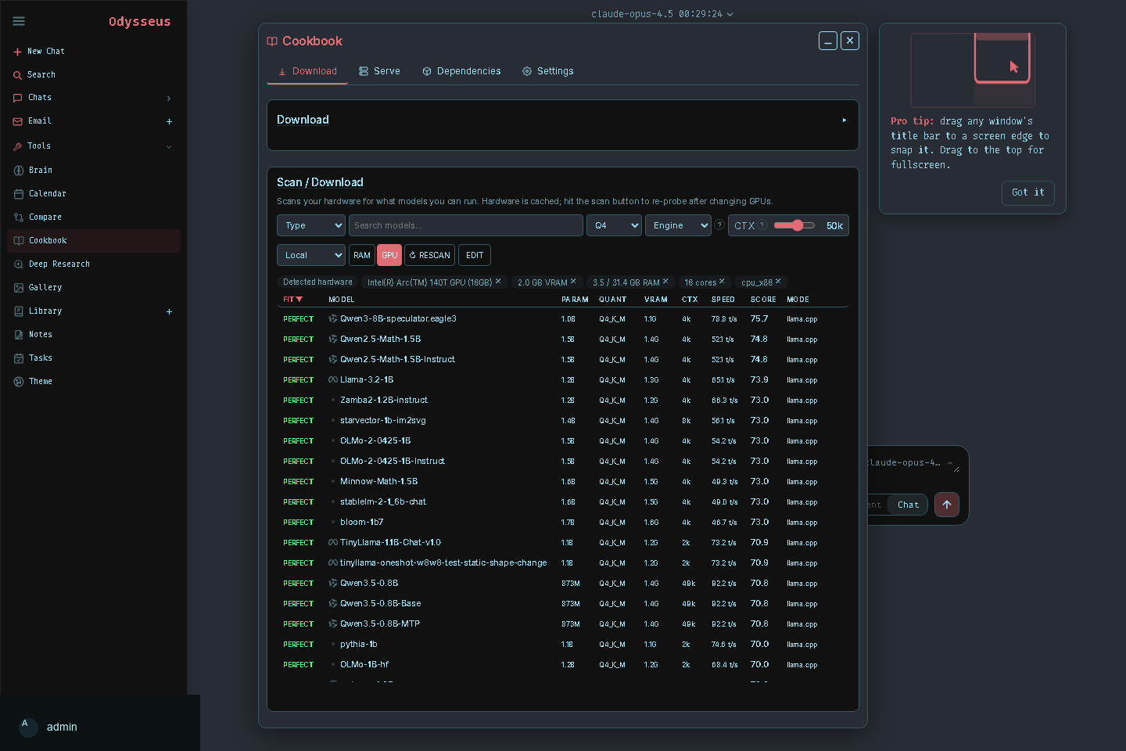Remove the Intel Arc 140T GPU chip
1126x751 pixels.
pyautogui.click(x=498, y=282)
